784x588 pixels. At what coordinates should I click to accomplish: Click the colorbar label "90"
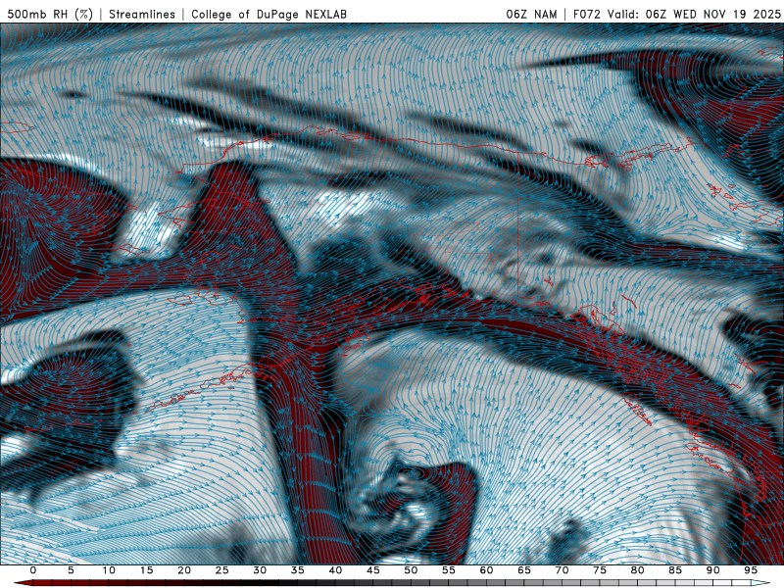[713, 570]
